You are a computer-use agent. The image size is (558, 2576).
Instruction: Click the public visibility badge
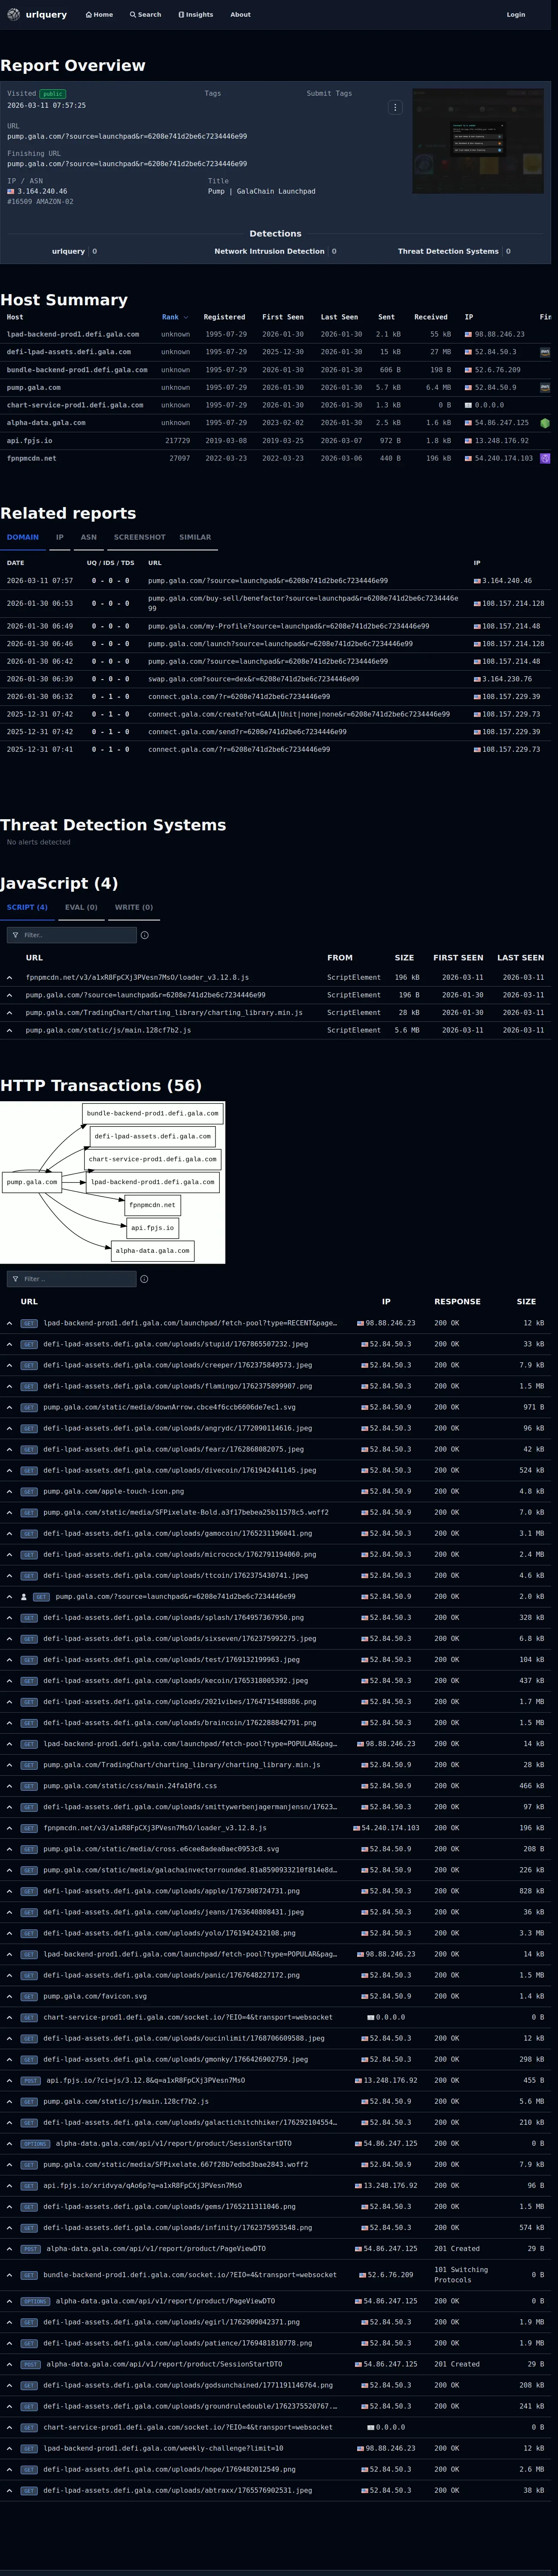52,94
